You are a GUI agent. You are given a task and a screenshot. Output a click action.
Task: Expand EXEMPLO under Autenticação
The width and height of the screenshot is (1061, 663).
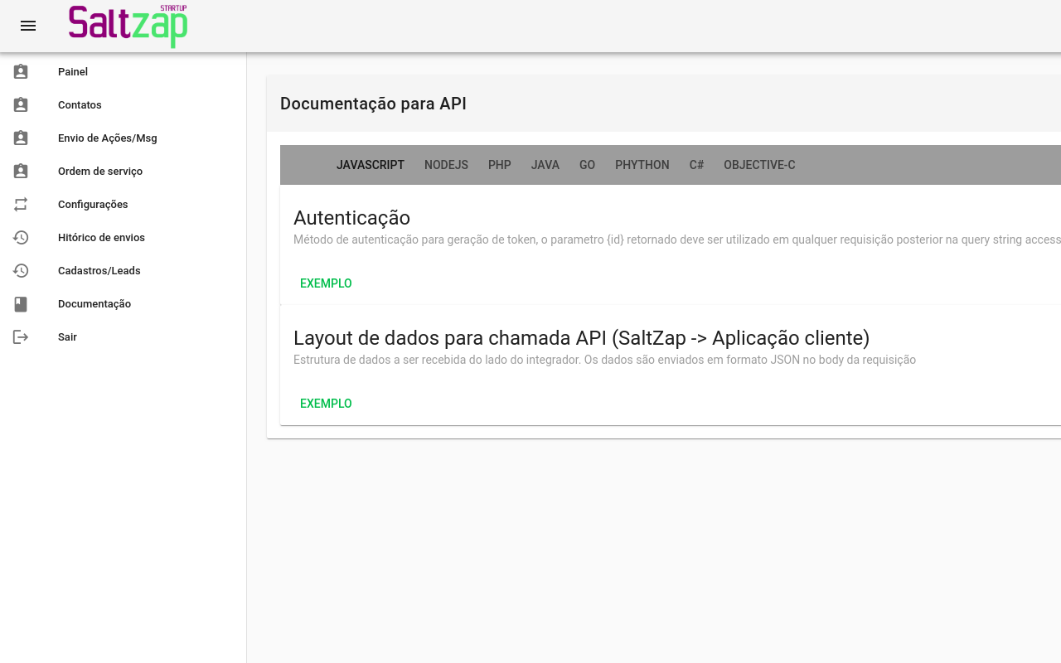pyautogui.click(x=326, y=283)
